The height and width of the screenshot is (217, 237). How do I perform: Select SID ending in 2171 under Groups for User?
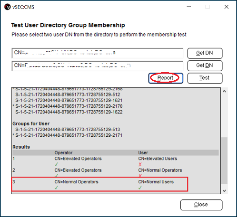(69, 135)
